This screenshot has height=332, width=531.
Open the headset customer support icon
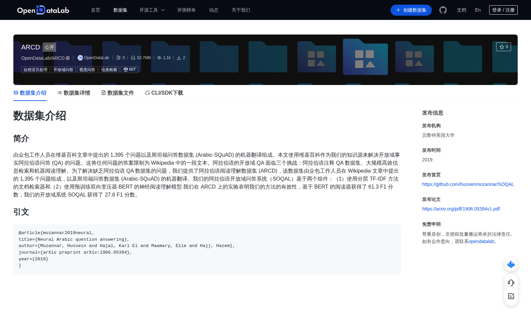(511, 283)
